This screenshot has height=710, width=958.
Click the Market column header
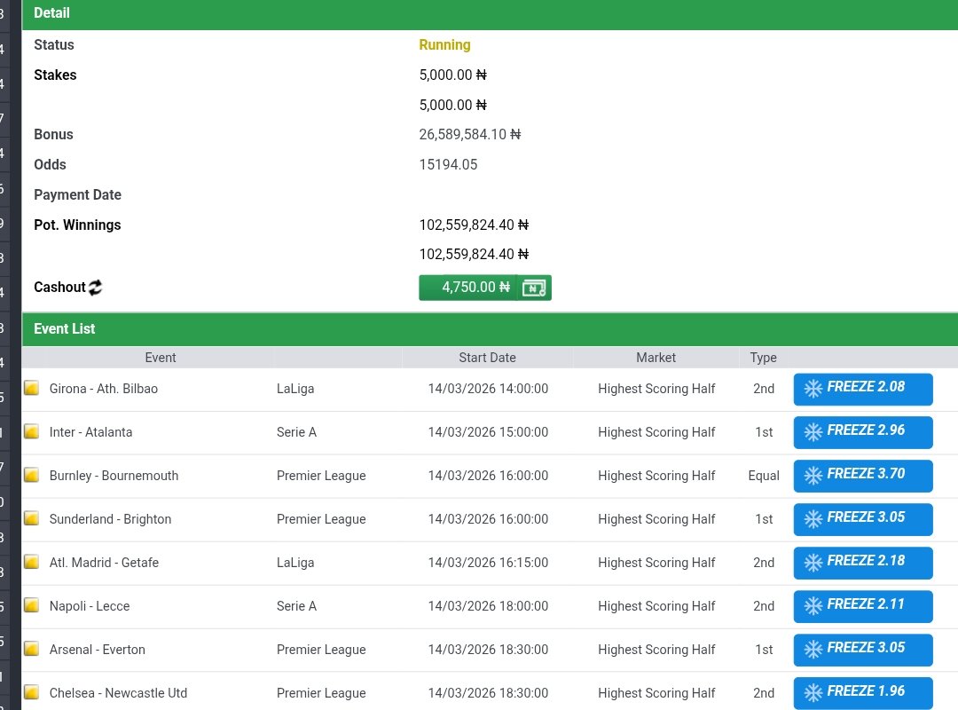[656, 358]
